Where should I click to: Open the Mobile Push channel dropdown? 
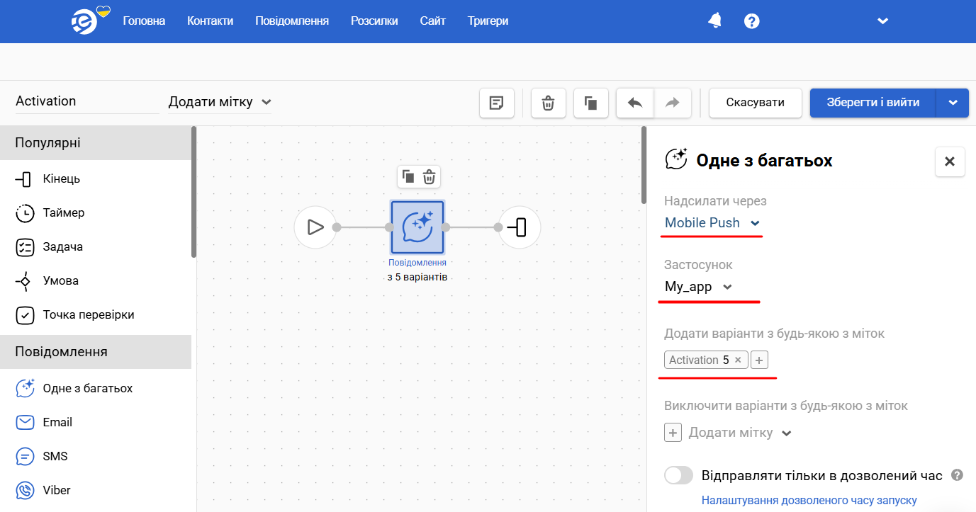click(x=713, y=223)
